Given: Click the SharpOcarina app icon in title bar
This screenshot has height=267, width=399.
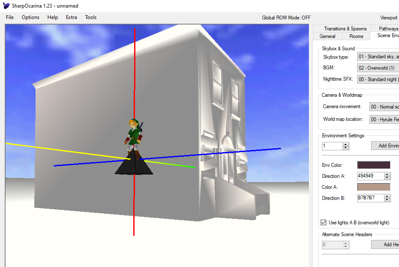Looking at the screenshot, I should pos(6,5).
